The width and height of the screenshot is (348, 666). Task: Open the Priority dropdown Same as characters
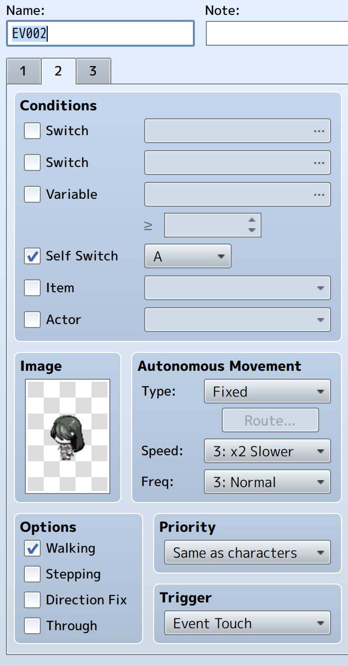247,553
